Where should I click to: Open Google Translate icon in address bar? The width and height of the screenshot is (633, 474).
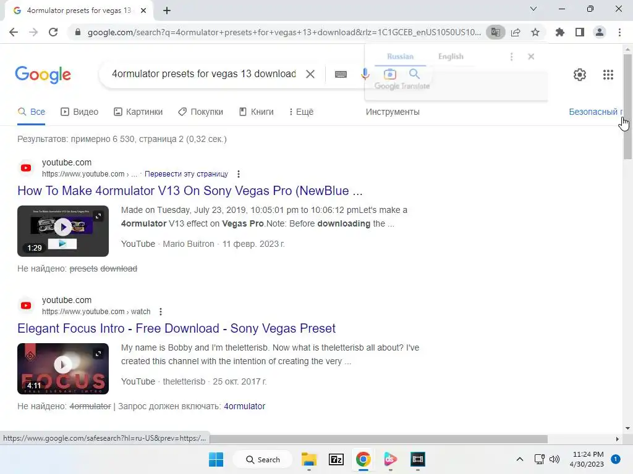[x=495, y=32]
